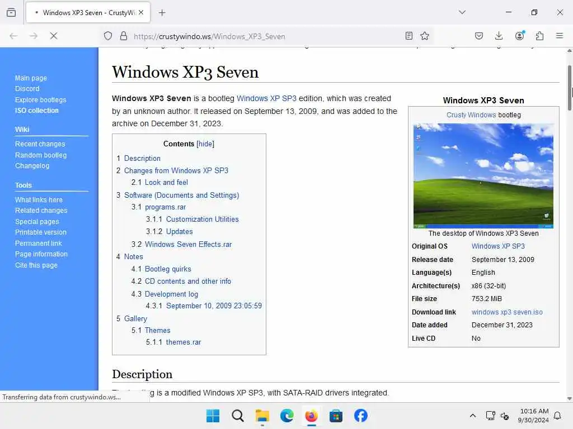Show hidden tray icons chevron
The image size is (573, 429).
coord(472,416)
